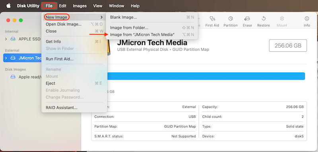Open the Edit menu
The width and height of the screenshot is (318, 152).
tap(63, 6)
